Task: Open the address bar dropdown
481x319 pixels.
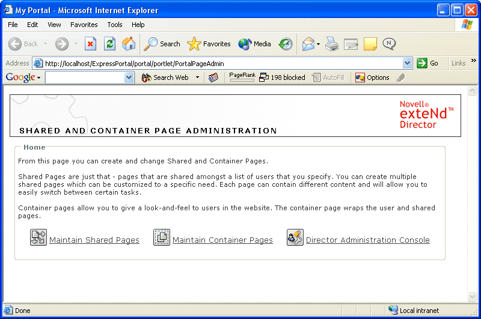Action: click(x=407, y=63)
